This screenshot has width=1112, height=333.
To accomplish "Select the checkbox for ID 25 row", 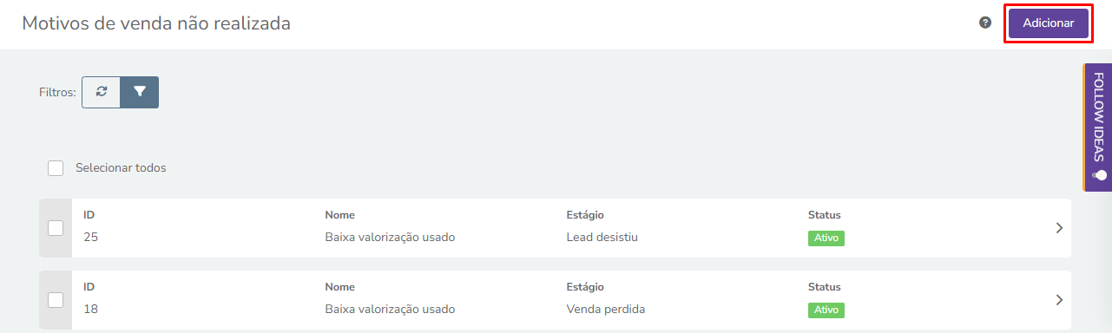I will point(56,228).
